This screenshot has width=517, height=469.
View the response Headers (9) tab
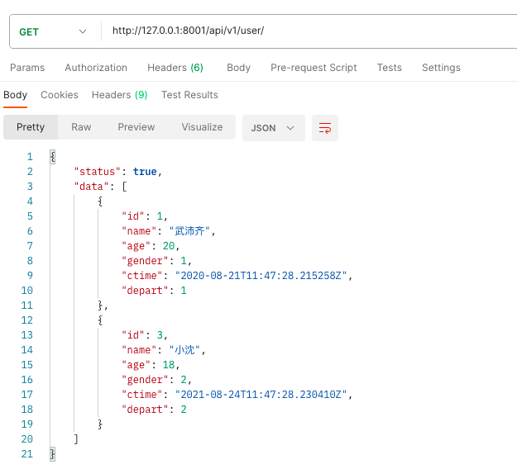tap(119, 95)
